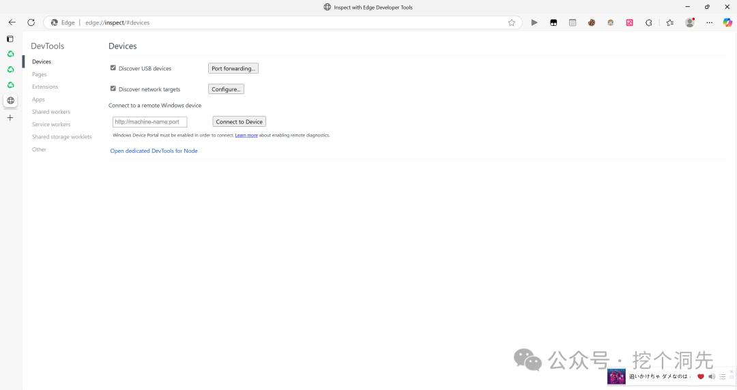
Task: Open the music player playlist icon
Action: tap(723, 376)
